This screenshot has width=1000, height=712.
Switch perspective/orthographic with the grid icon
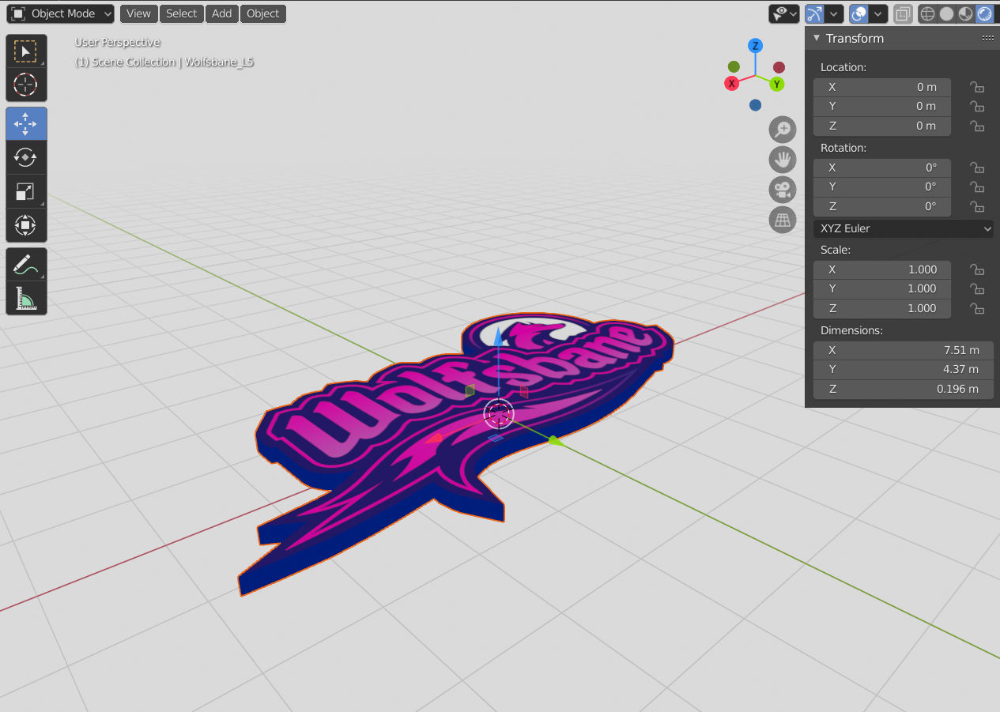click(x=783, y=220)
